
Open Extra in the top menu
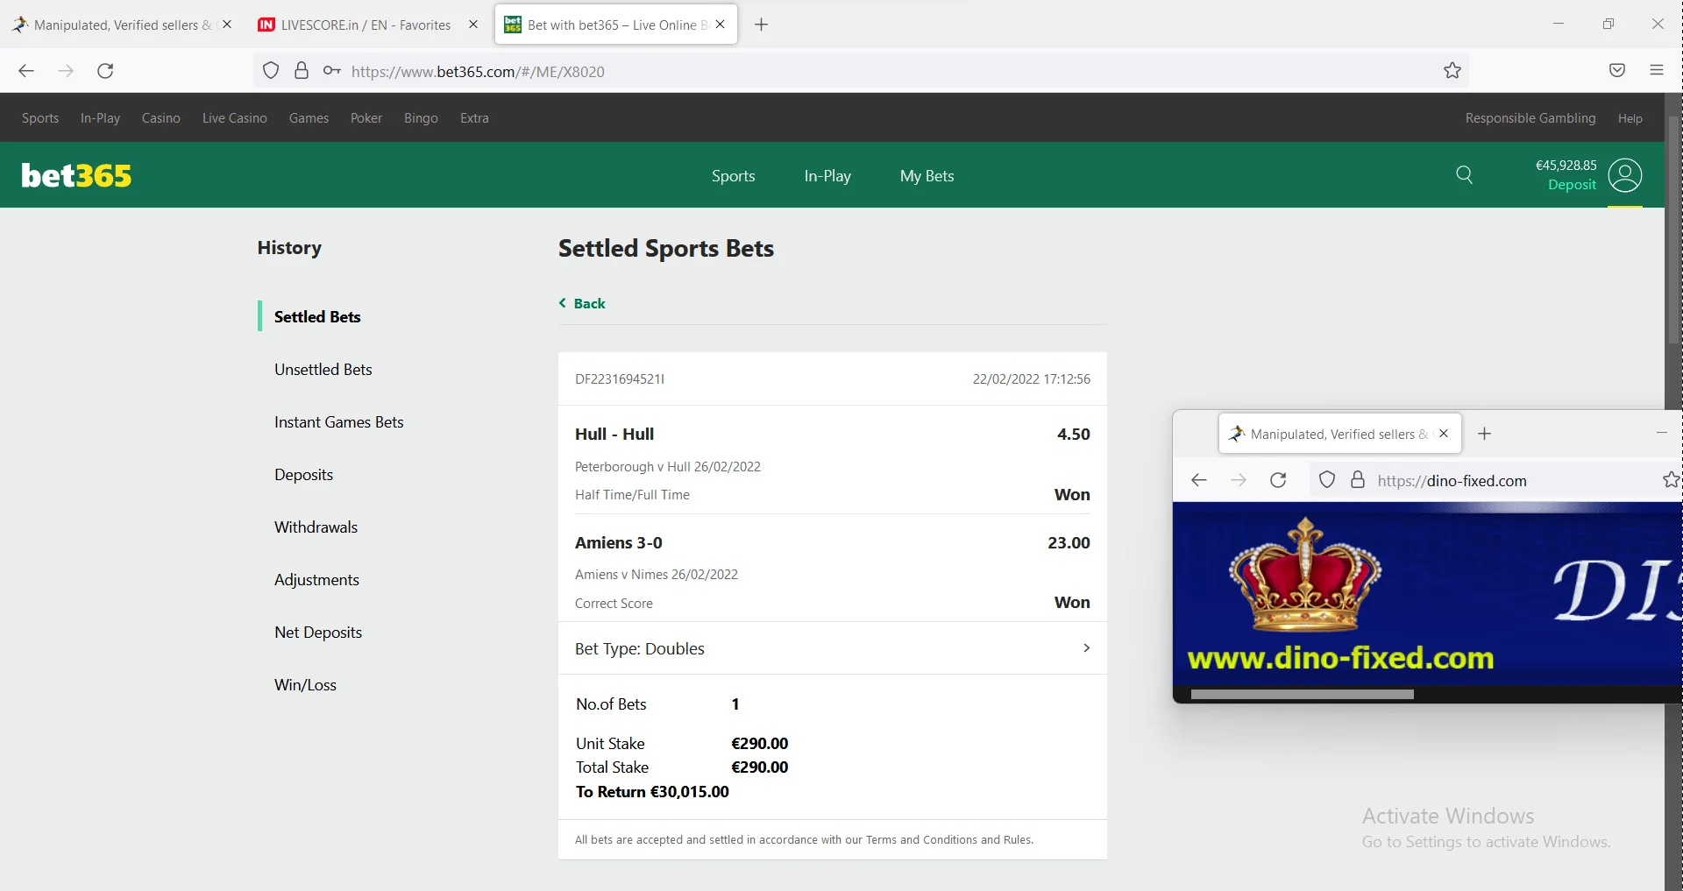(x=474, y=118)
